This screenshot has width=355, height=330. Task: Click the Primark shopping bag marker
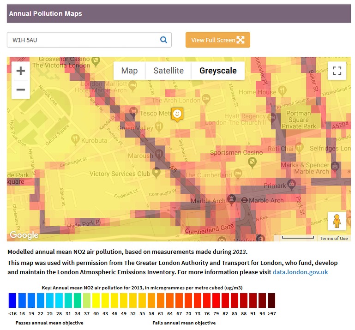(292, 184)
